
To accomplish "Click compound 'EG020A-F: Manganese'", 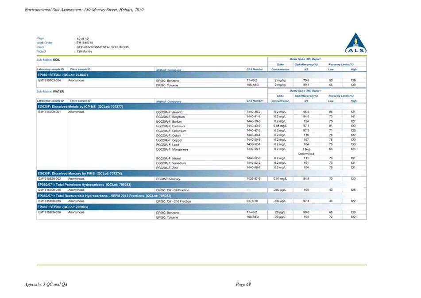I will click(x=172, y=150).
